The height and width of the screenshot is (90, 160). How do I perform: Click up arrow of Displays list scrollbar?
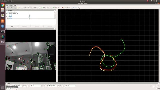55,12
